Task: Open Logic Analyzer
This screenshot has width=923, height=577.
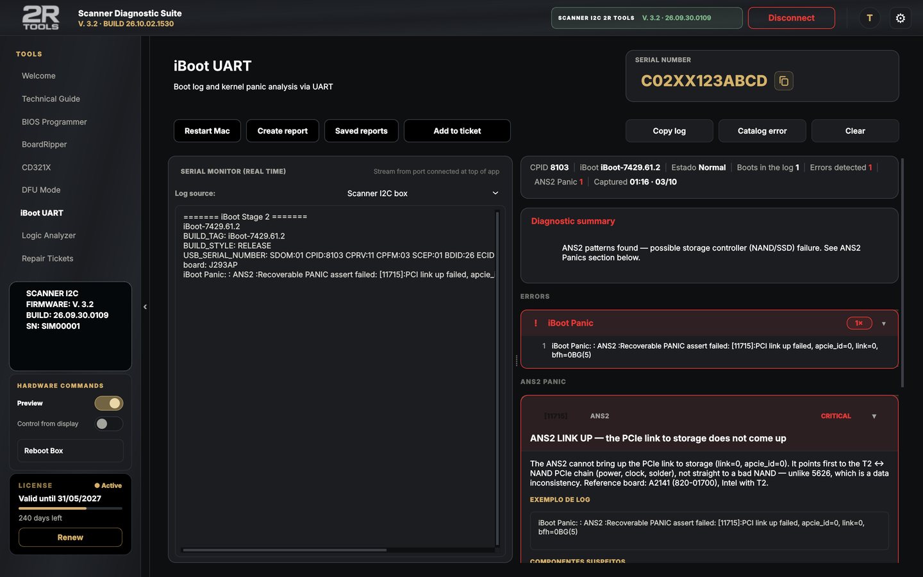Action: pos(49,235)
